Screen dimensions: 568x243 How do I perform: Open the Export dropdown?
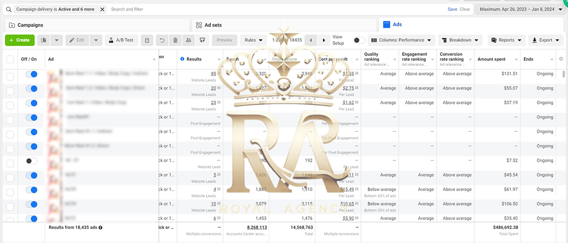pyautogui.click(x=545, y=40)
